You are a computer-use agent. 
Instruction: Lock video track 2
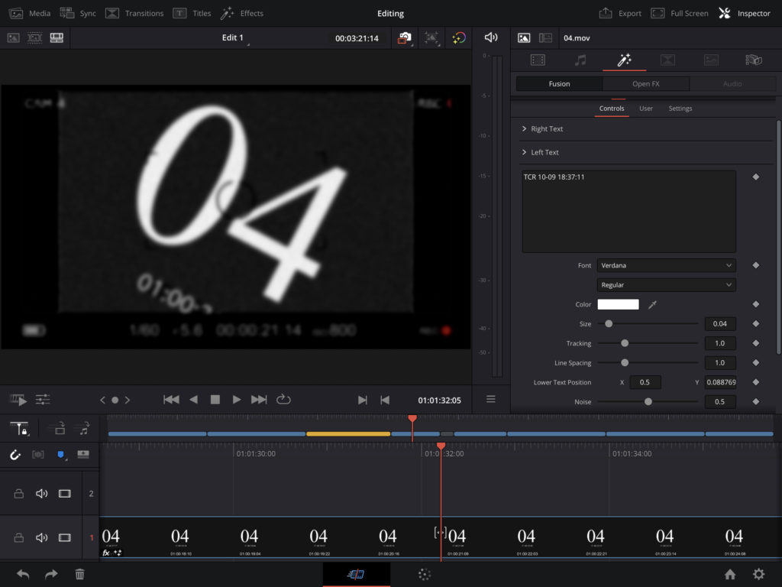[x=19, y=494]
